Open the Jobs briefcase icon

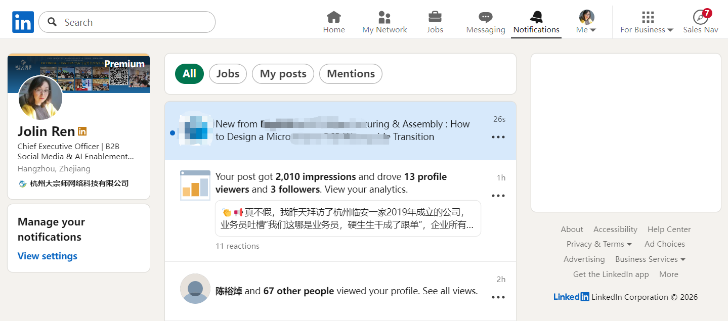click(x=435, y=17)
